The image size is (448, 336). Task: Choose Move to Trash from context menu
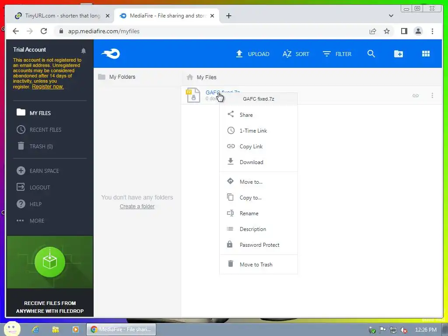(x=258, y=264)
